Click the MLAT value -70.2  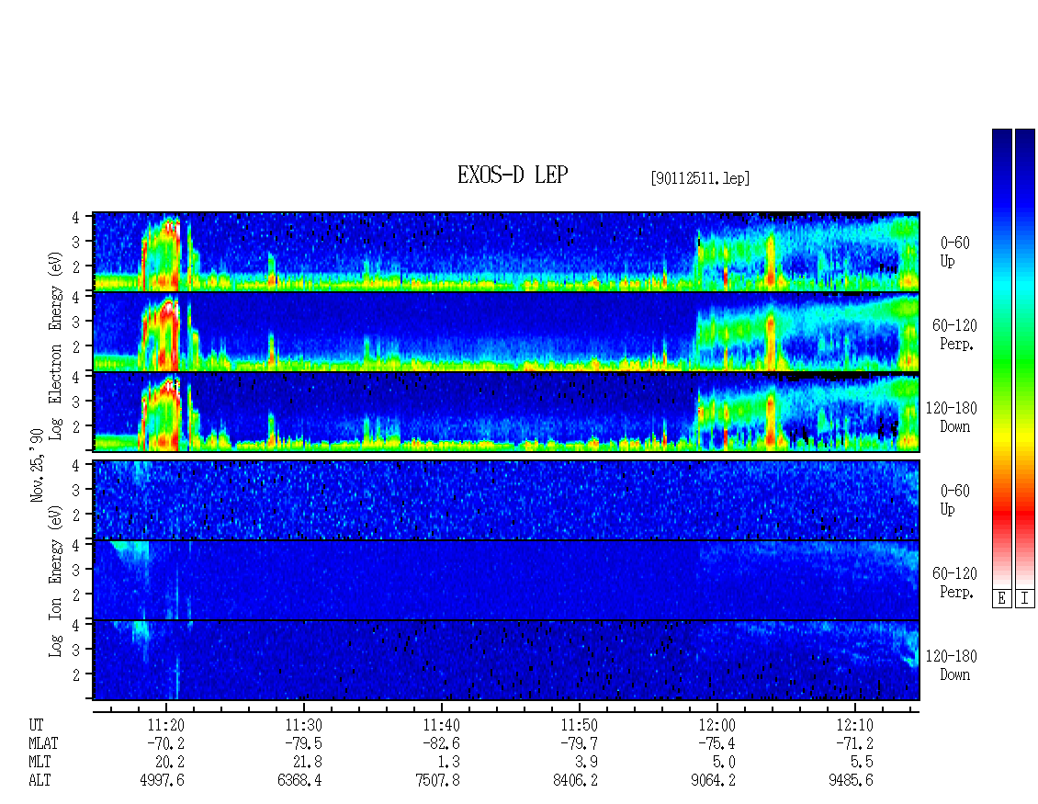point(165,743)
